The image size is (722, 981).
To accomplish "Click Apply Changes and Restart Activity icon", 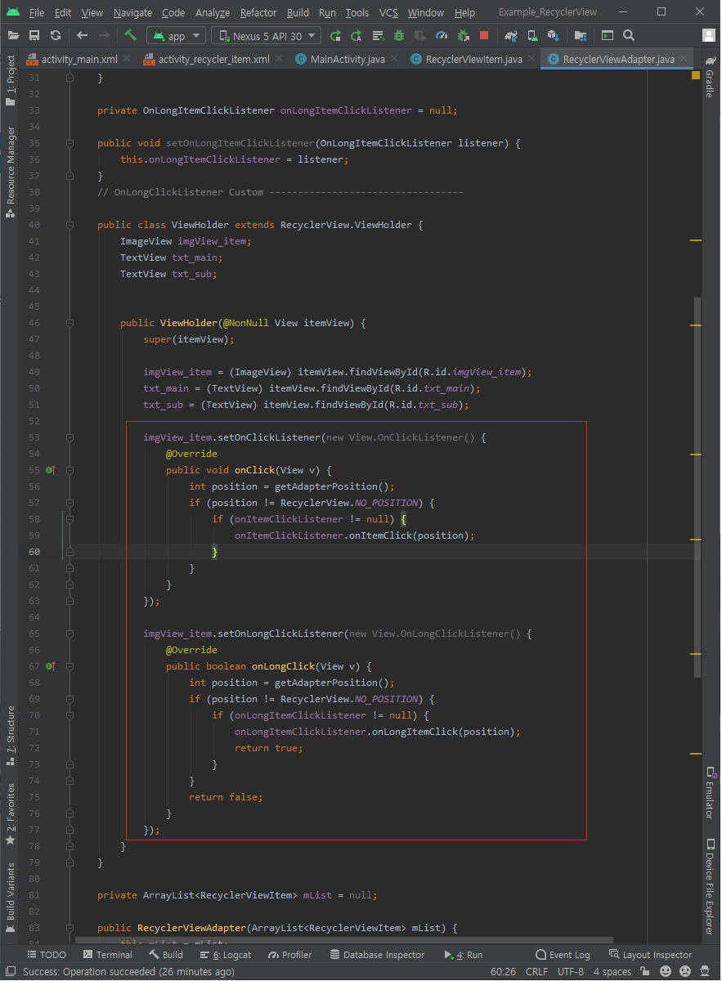I will tap(357, 35).
